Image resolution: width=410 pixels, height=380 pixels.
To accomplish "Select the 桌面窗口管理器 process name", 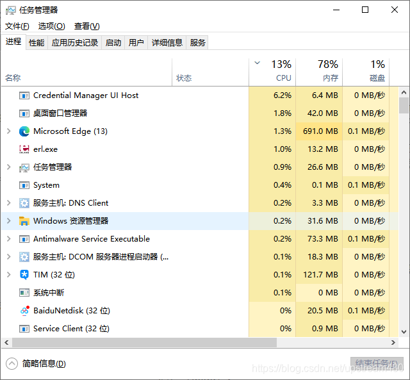I will point(60,113).
